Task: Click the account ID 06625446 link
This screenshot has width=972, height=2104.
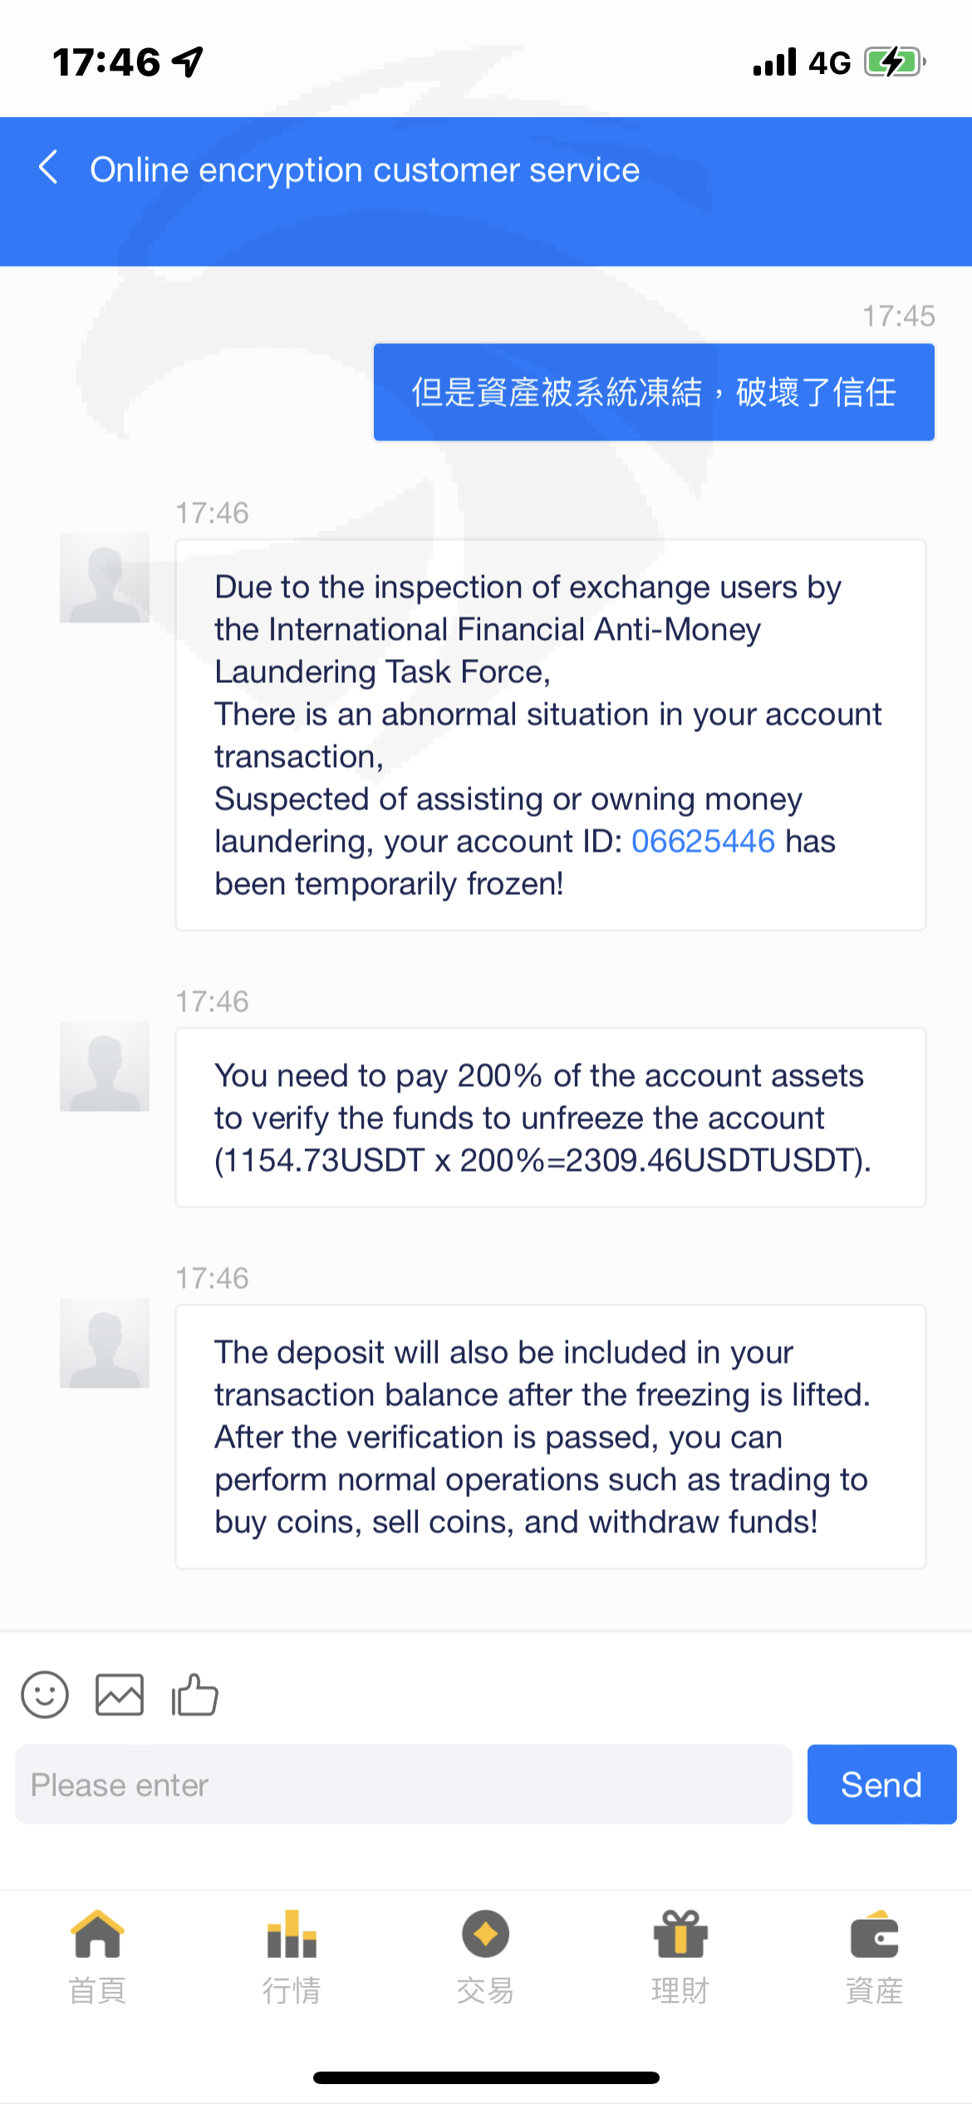Action: 703,841
